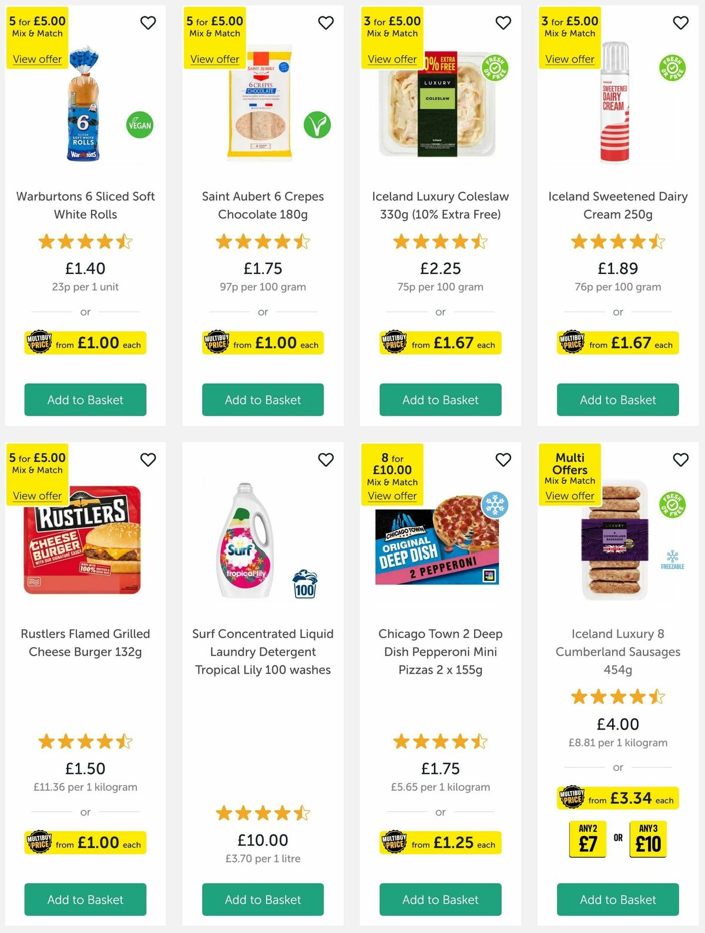Click Multibuy Price badge under Chicago Town pizzas

coord(439,843)
